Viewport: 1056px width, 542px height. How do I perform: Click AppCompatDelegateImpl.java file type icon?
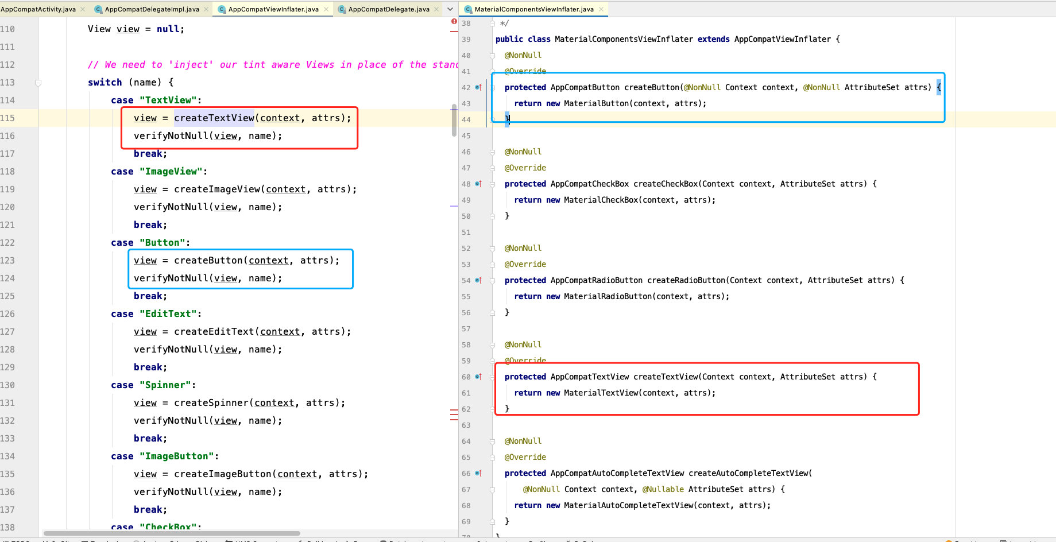pos(98,9)
